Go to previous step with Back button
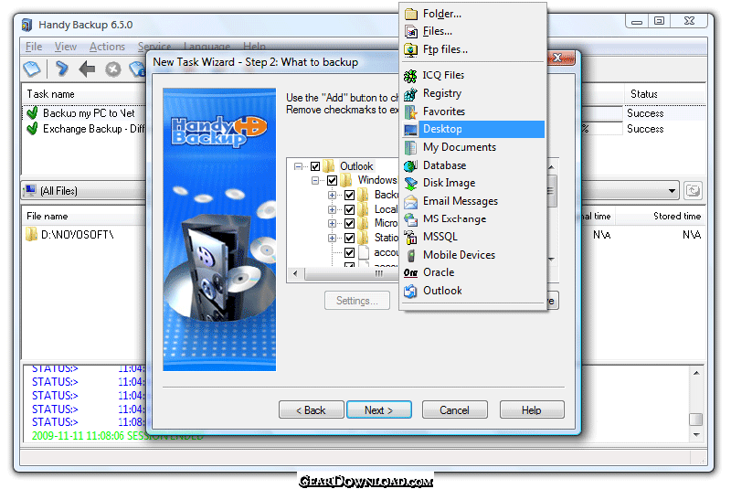Screen dimensions: 731x489 311,410
